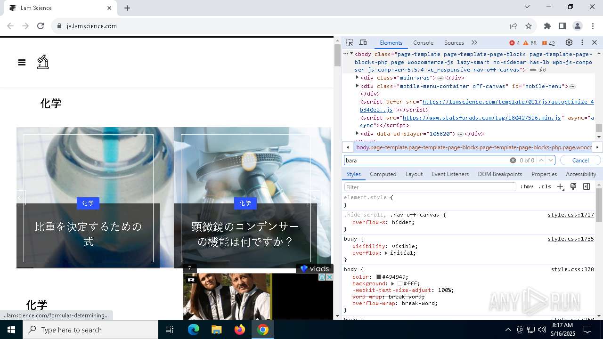Expand the main-wrap div node
The height and width of the screenshot is (339, 603).
357,77
